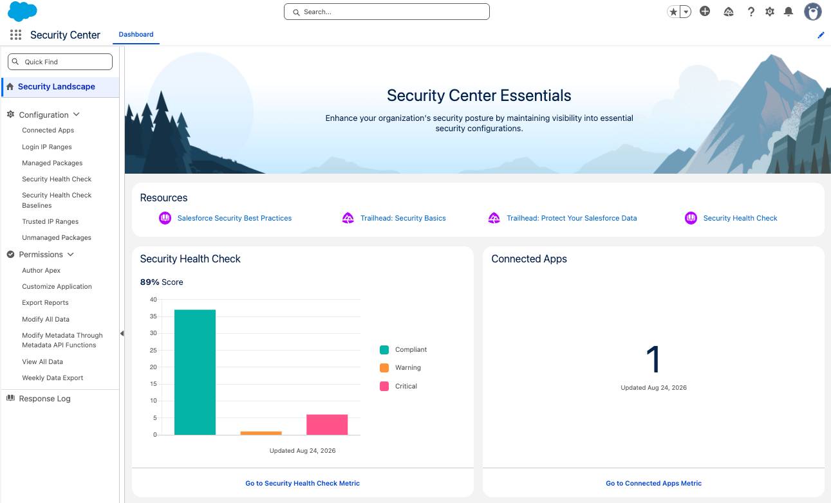Open Weekly Data Export
The width and height of the screenshot is (831, 503).
tap(53, 378)
